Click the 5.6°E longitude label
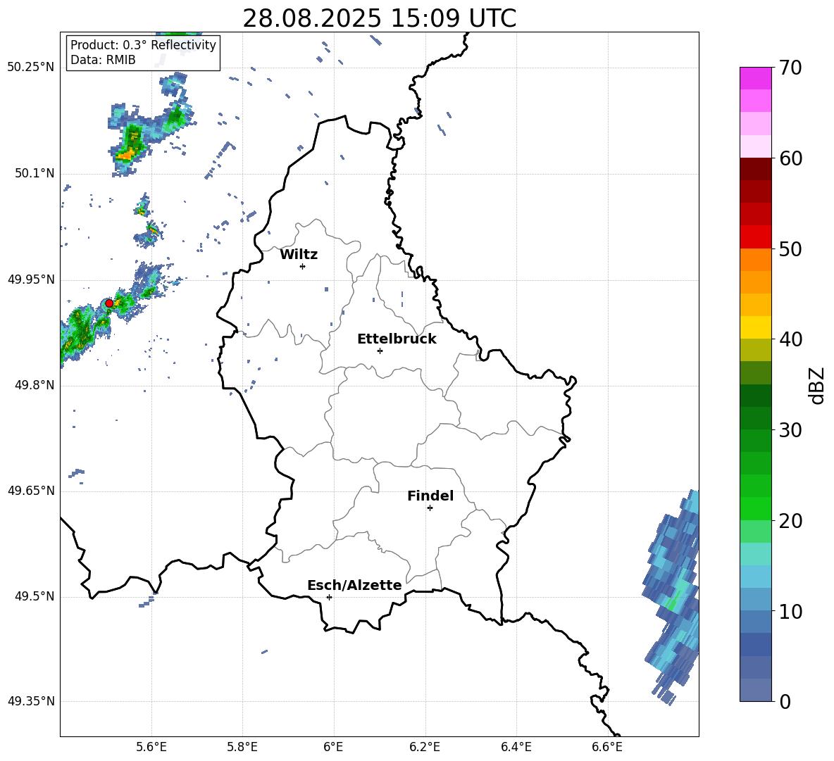 click(151, 747)
